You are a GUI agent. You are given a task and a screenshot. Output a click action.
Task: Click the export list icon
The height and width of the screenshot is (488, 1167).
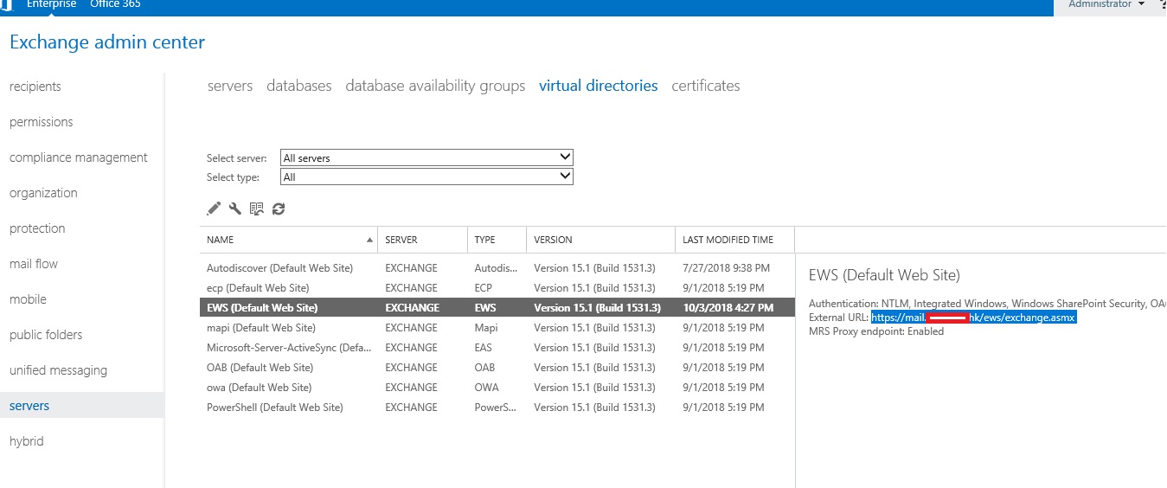coord(257,209)
